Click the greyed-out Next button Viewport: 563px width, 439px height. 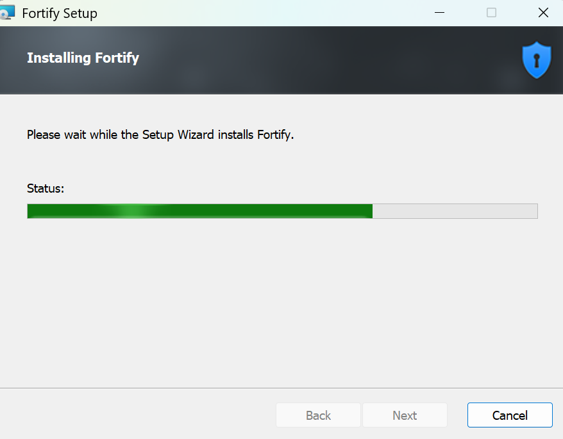click(405, 415)
